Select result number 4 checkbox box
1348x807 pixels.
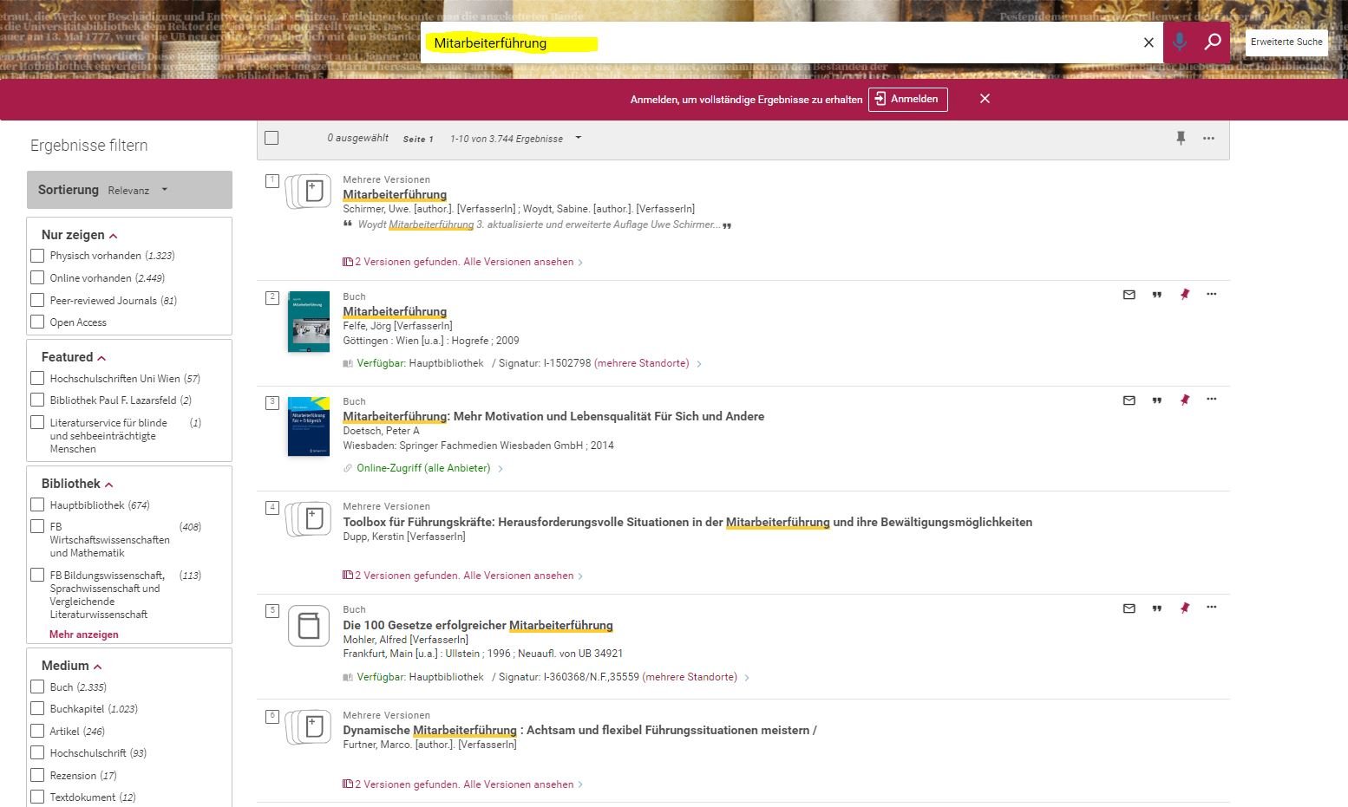(272, 507)
